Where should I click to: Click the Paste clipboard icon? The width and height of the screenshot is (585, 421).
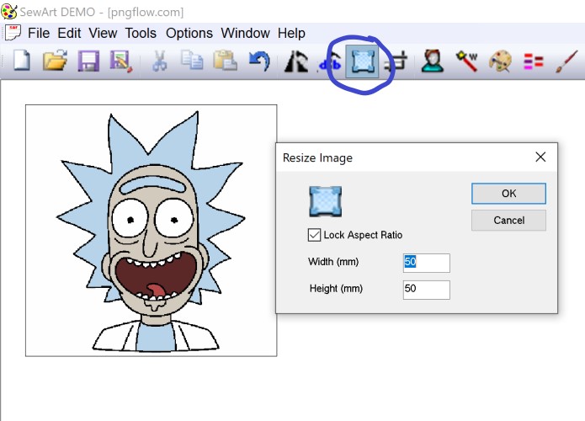click(x=225, y=61)
